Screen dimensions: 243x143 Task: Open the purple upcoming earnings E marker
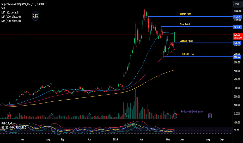click(x=210, y=116)
